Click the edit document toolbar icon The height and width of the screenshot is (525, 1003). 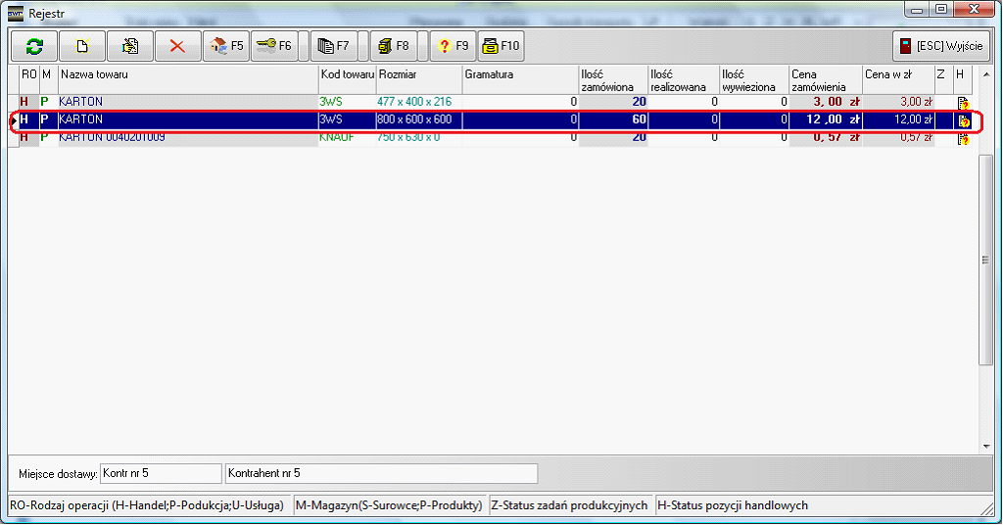pyautogui.click(x=130, y=46)
